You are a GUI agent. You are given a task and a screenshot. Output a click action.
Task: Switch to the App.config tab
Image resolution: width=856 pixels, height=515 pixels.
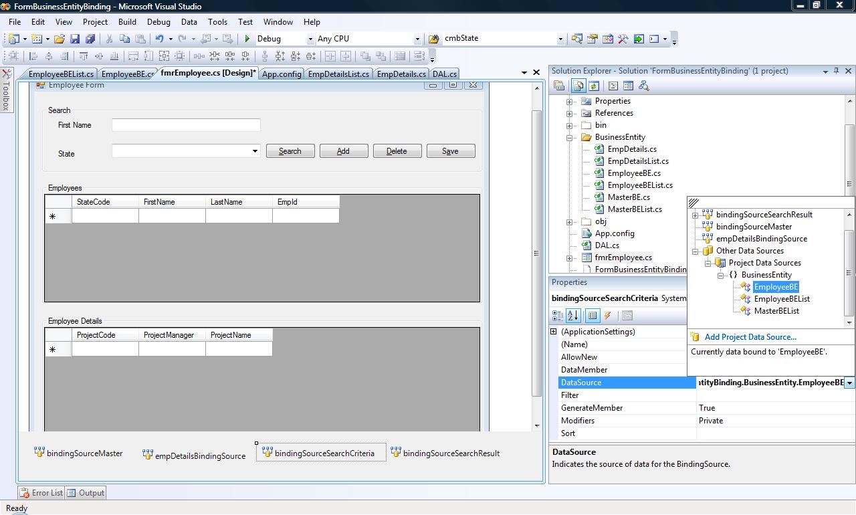[x=282, y=74]
